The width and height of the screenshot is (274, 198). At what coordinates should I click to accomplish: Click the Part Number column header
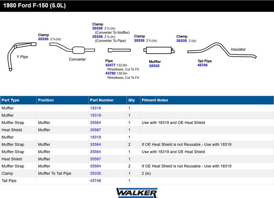(x=102, y=100)
